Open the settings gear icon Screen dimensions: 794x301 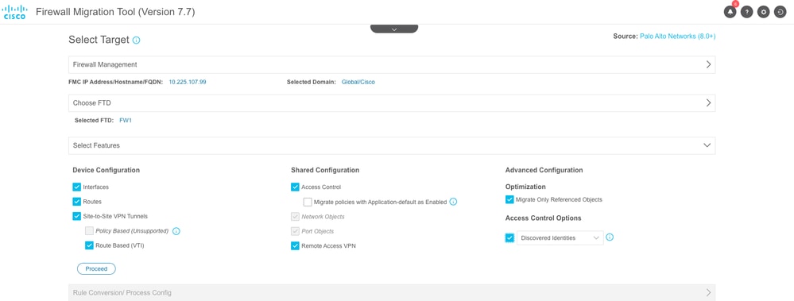click(764, 12)
